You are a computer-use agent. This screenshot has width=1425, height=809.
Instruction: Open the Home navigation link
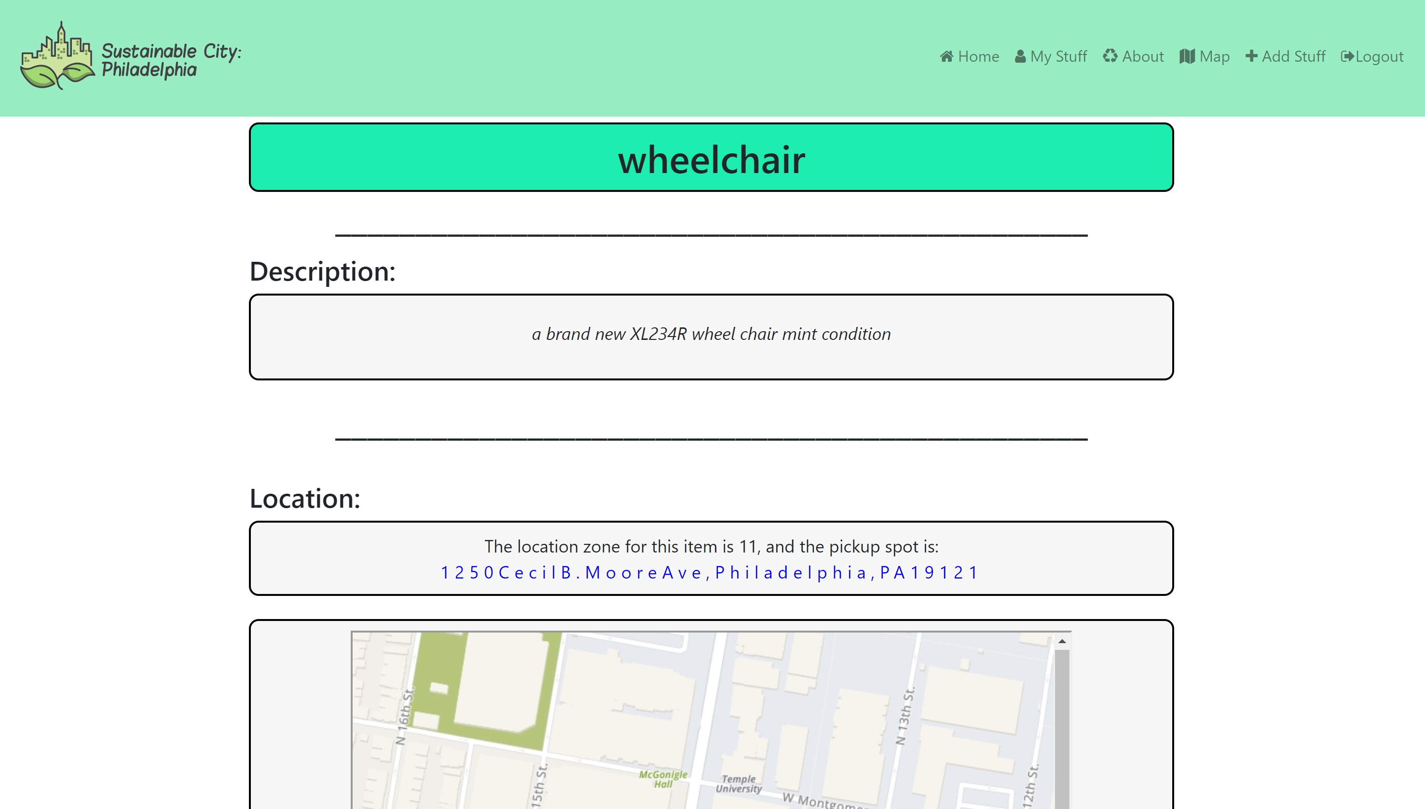[x=978, y=56]
